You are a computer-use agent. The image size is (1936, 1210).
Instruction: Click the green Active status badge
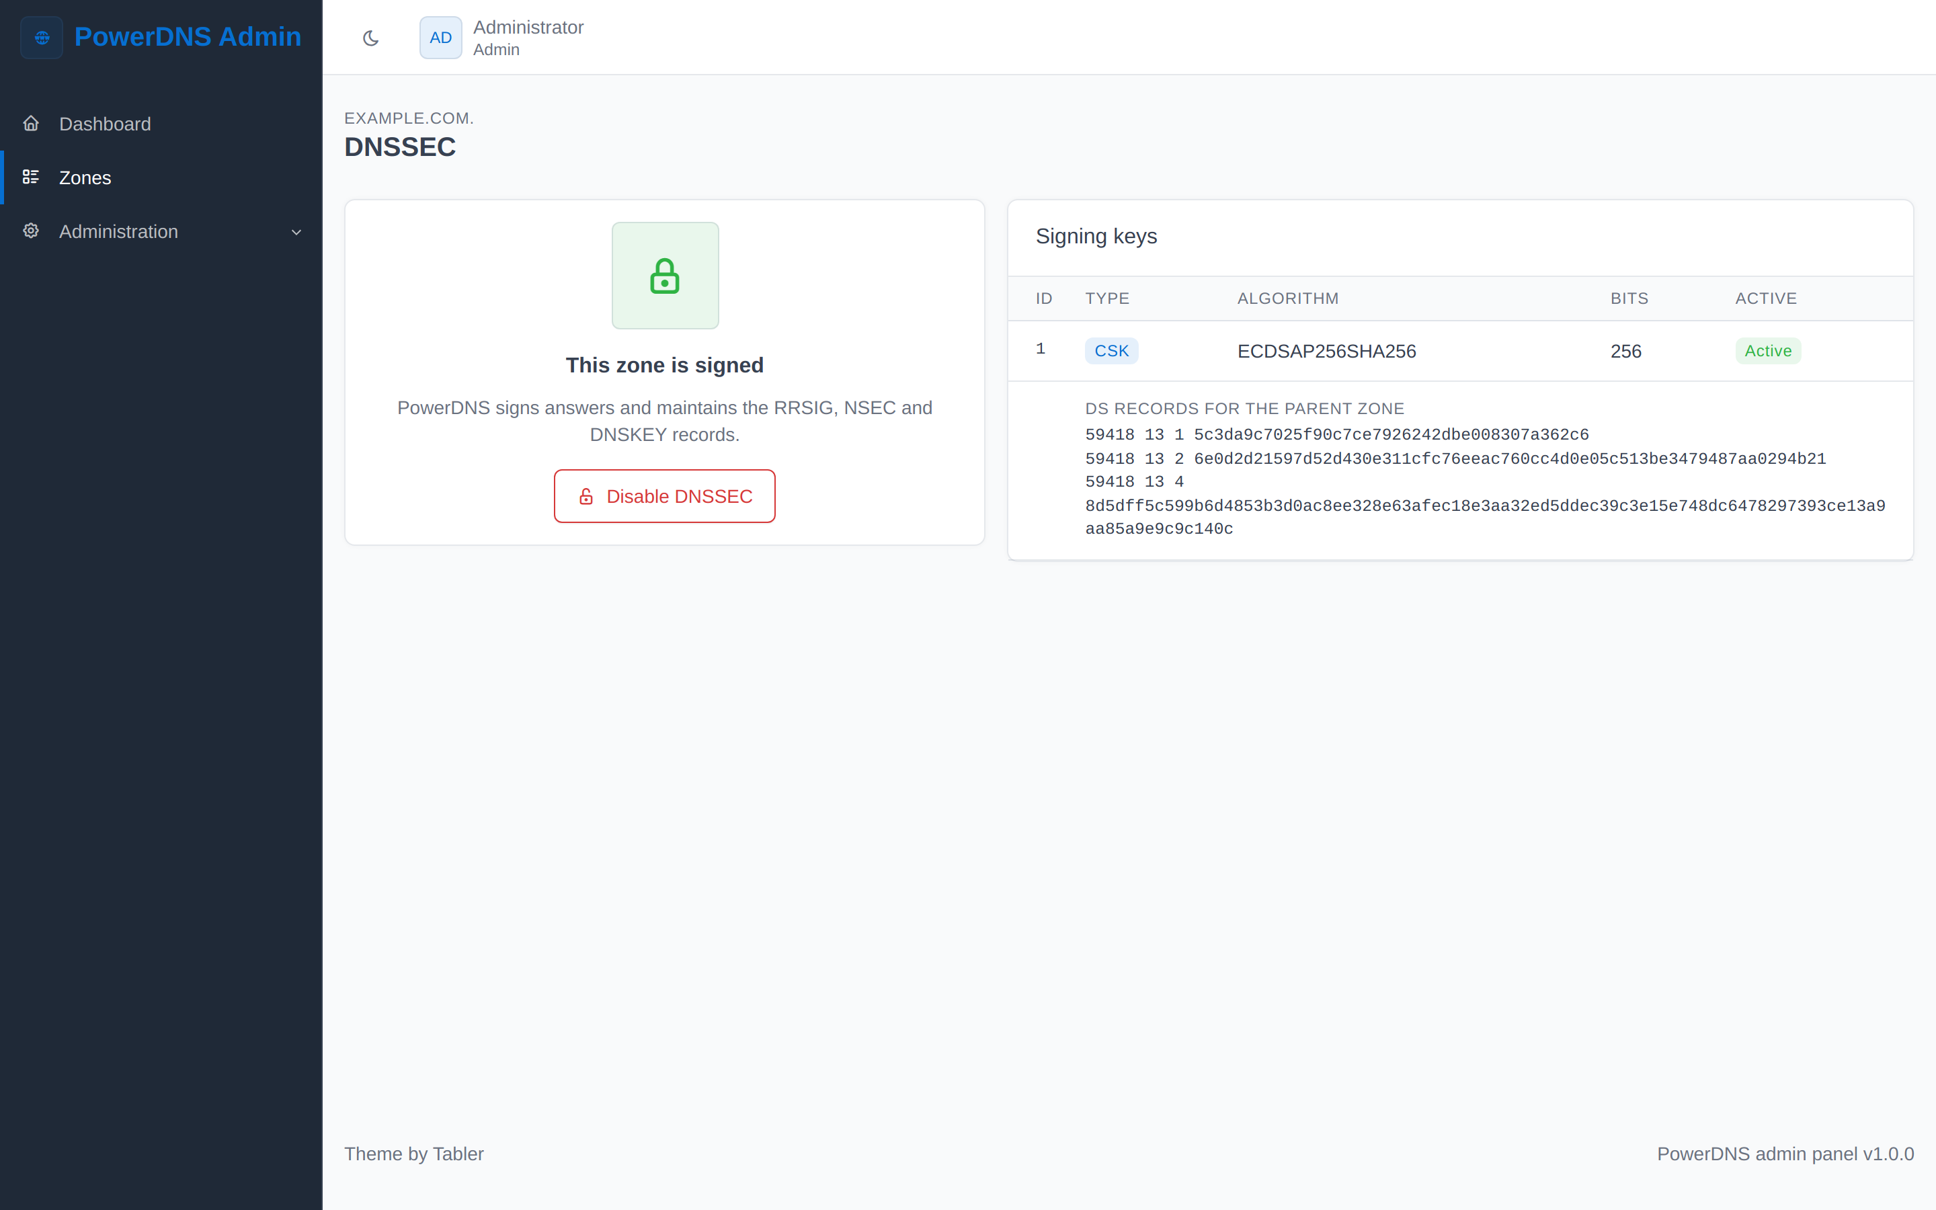(1768, 350)
